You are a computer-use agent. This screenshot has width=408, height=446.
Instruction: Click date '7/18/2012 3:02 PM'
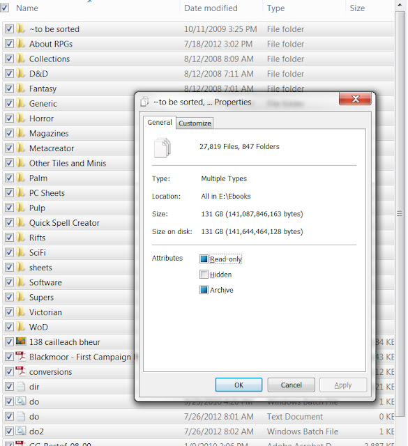point(218,44)
